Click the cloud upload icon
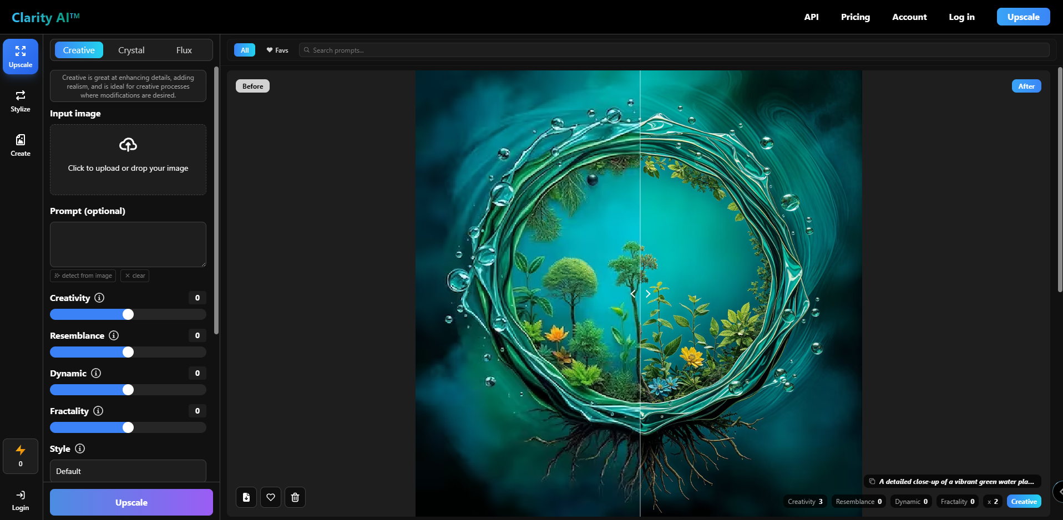1063x520 pixels. (128, 145)
